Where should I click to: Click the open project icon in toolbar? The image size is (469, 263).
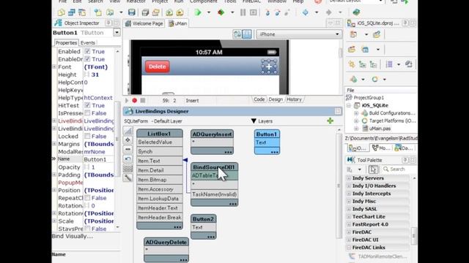pos(156,12)
